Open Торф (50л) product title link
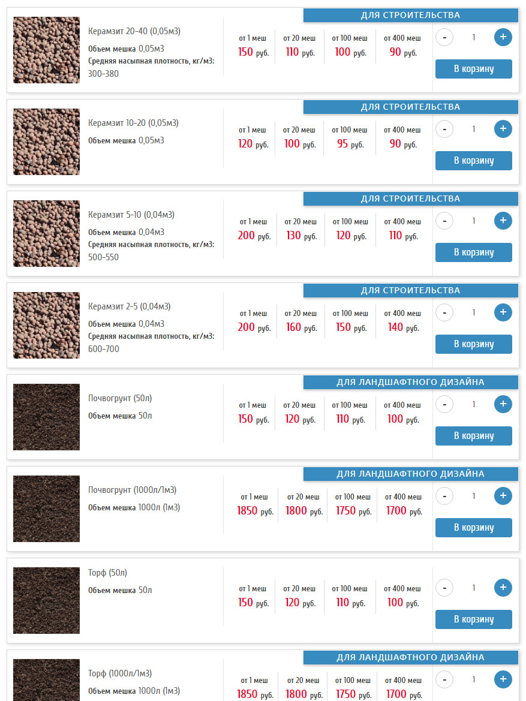This screenshot has width=526, height=701. pos(107,572)
